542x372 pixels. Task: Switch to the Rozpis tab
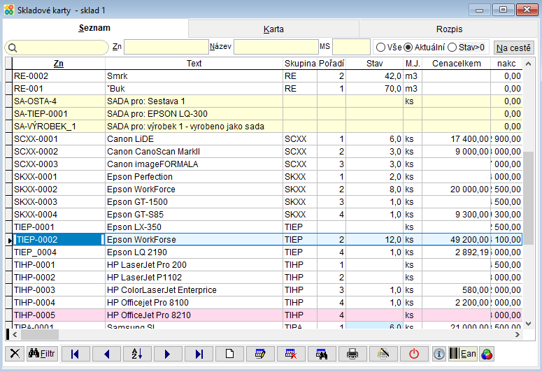click(x=449, y=29)
